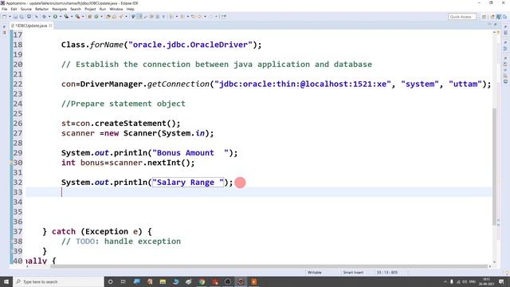Expand the Forward navigation dropdown arrow

point(216,17)
